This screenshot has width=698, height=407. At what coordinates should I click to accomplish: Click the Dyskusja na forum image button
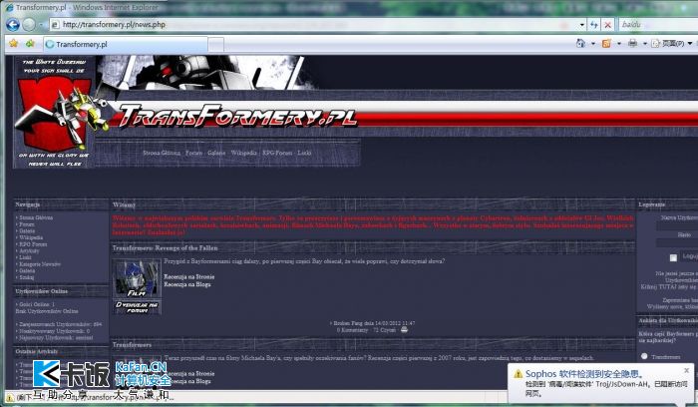pos(137,307)
